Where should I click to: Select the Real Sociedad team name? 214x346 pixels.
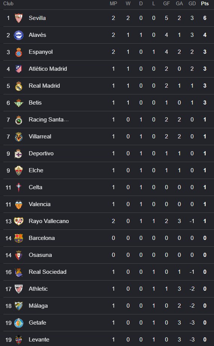pyautogui.click(x=48, y=272)
